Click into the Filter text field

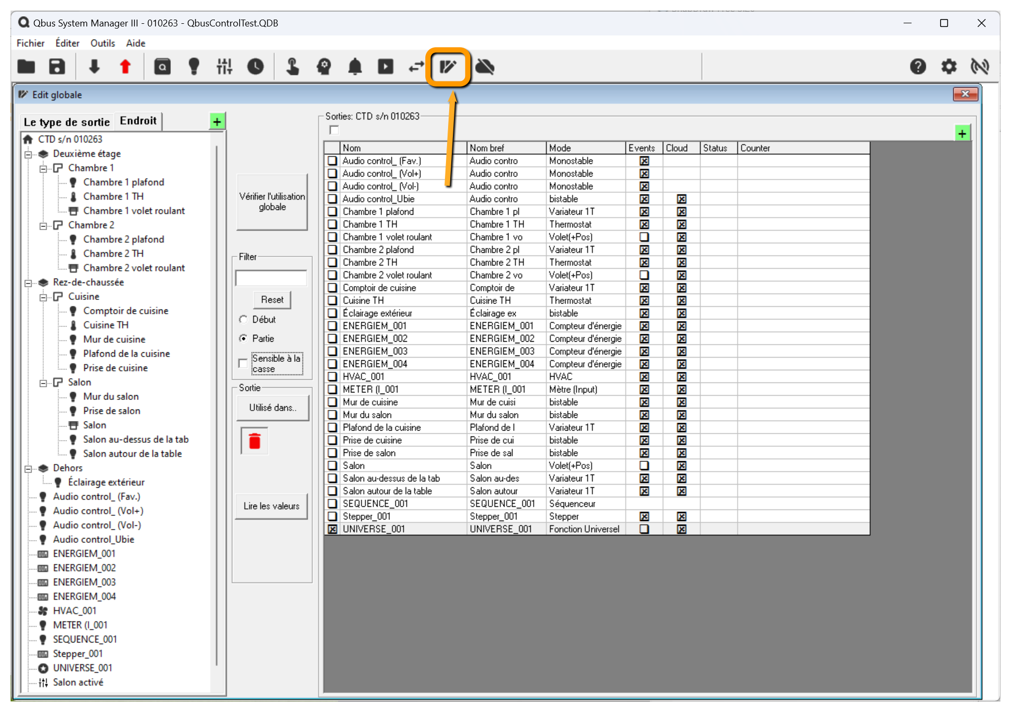point(271,278)
